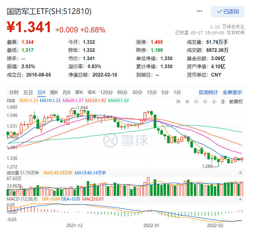
Task: Select the 日K chart tab
Action: 42,92
